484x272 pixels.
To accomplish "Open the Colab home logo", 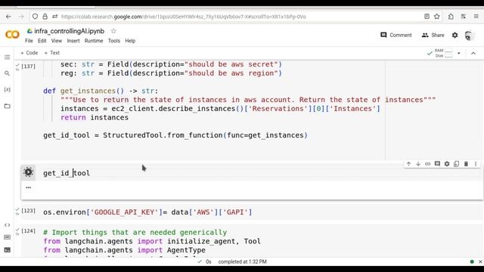I will (12, 34).
